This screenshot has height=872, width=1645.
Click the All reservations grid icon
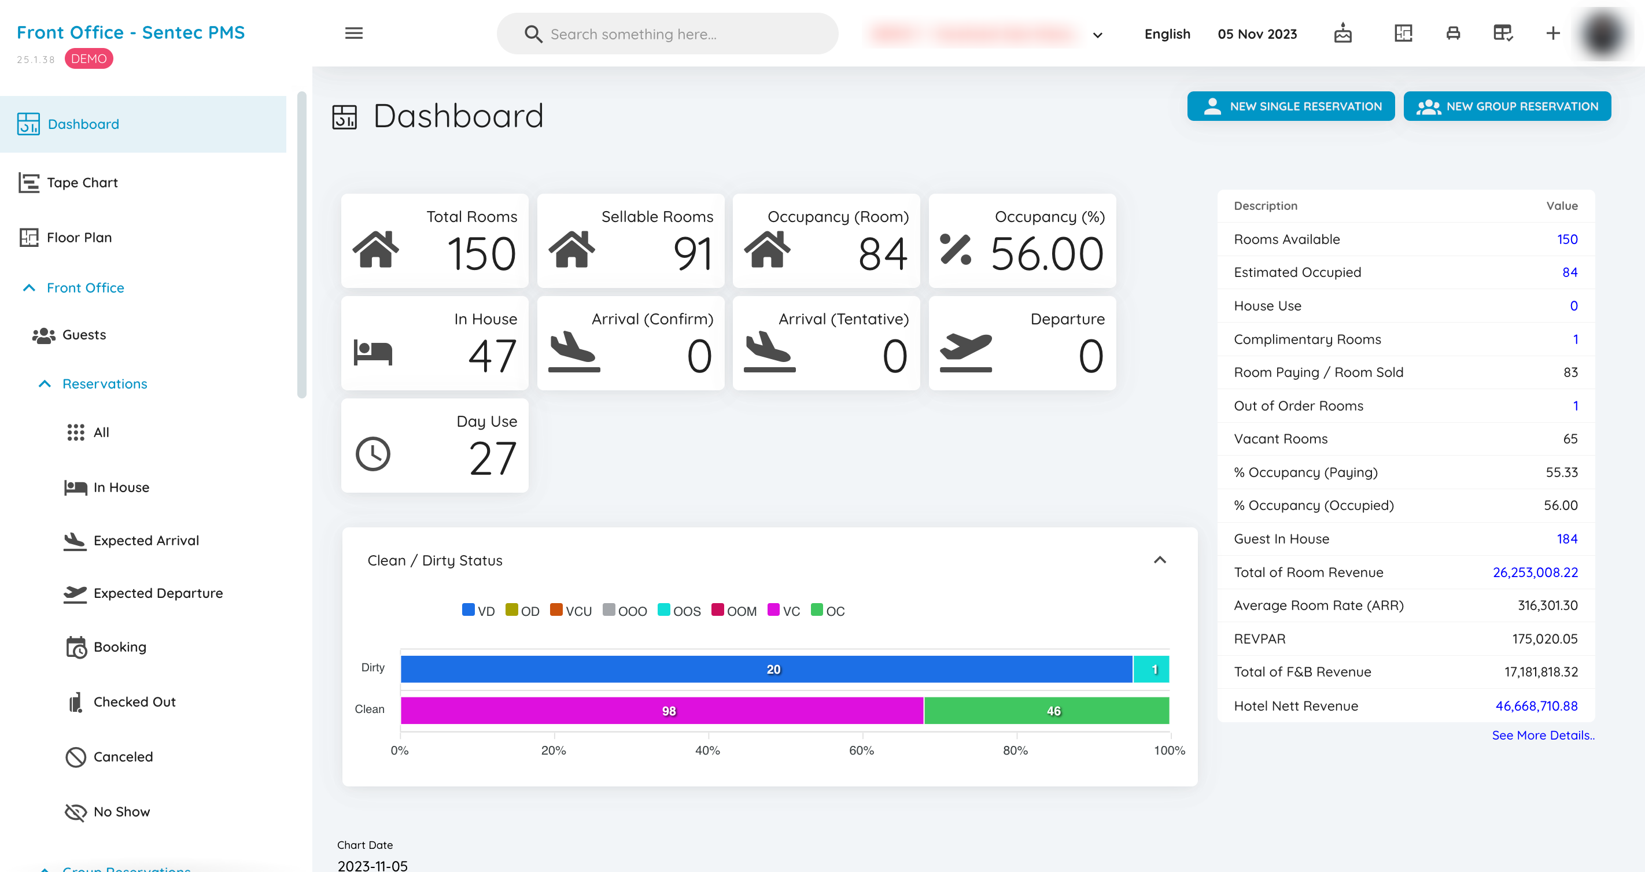pos(75,432)
